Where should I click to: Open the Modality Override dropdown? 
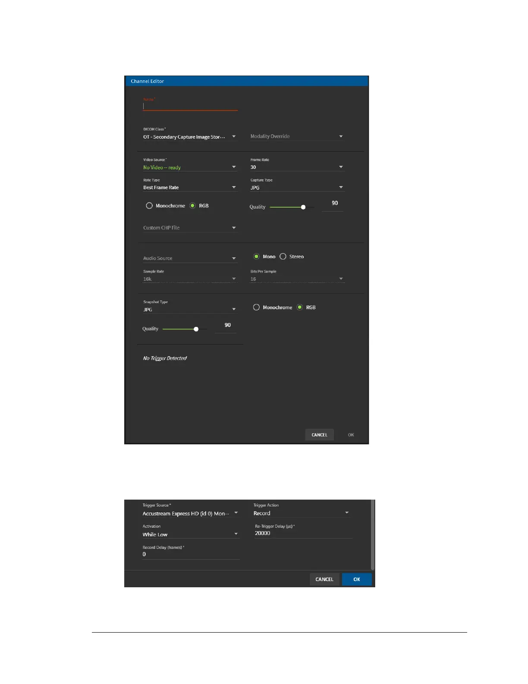(297, 136)
